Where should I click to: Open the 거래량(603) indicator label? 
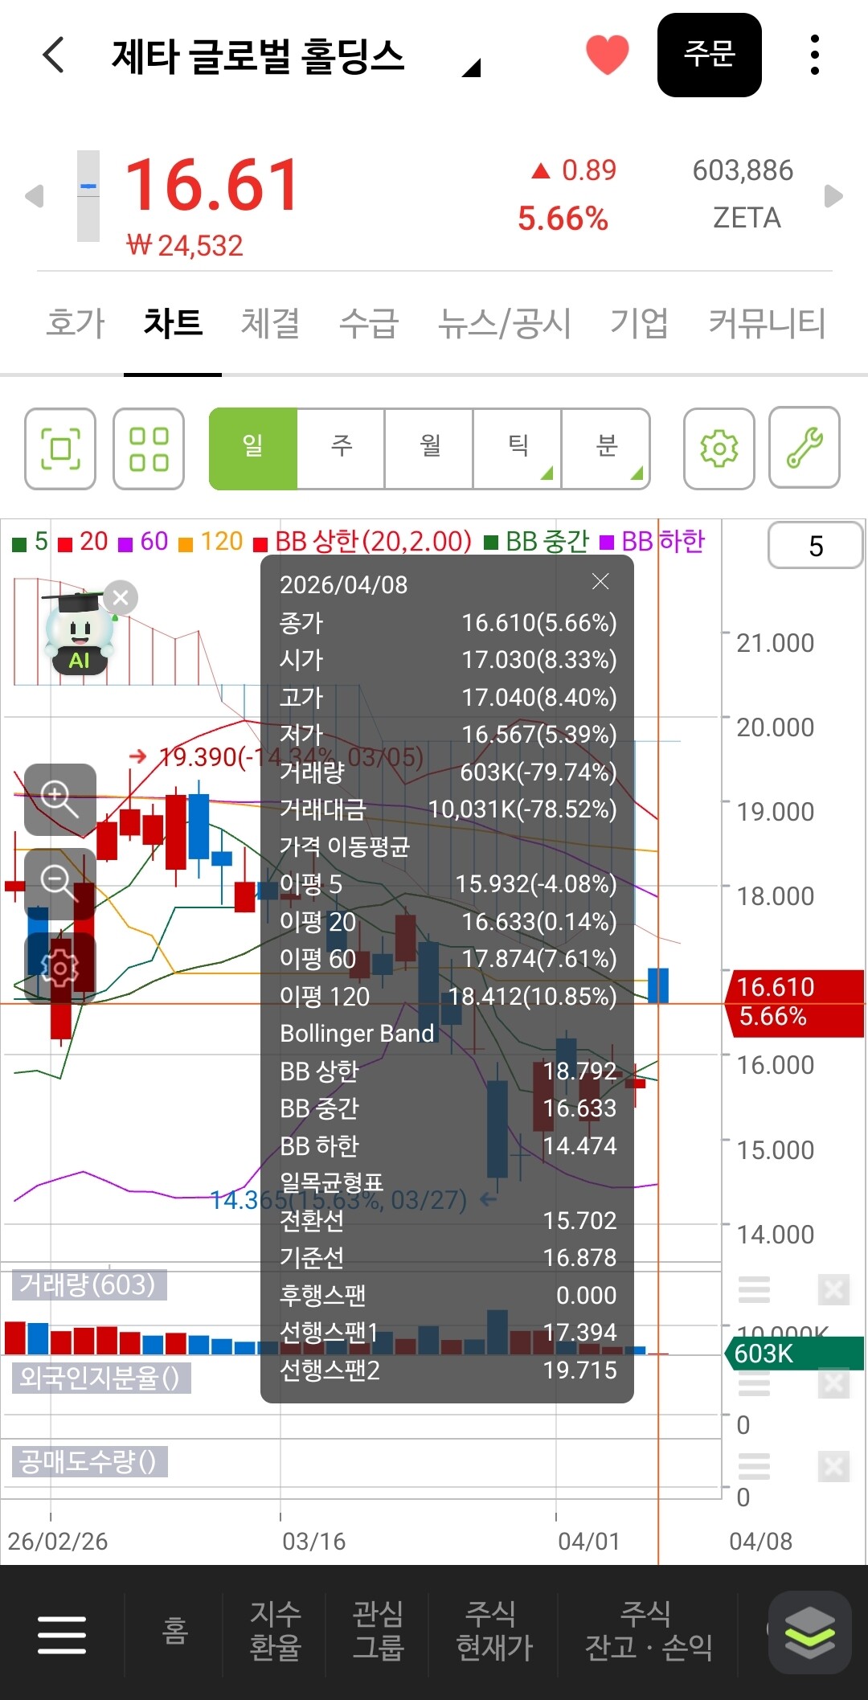88,1284
